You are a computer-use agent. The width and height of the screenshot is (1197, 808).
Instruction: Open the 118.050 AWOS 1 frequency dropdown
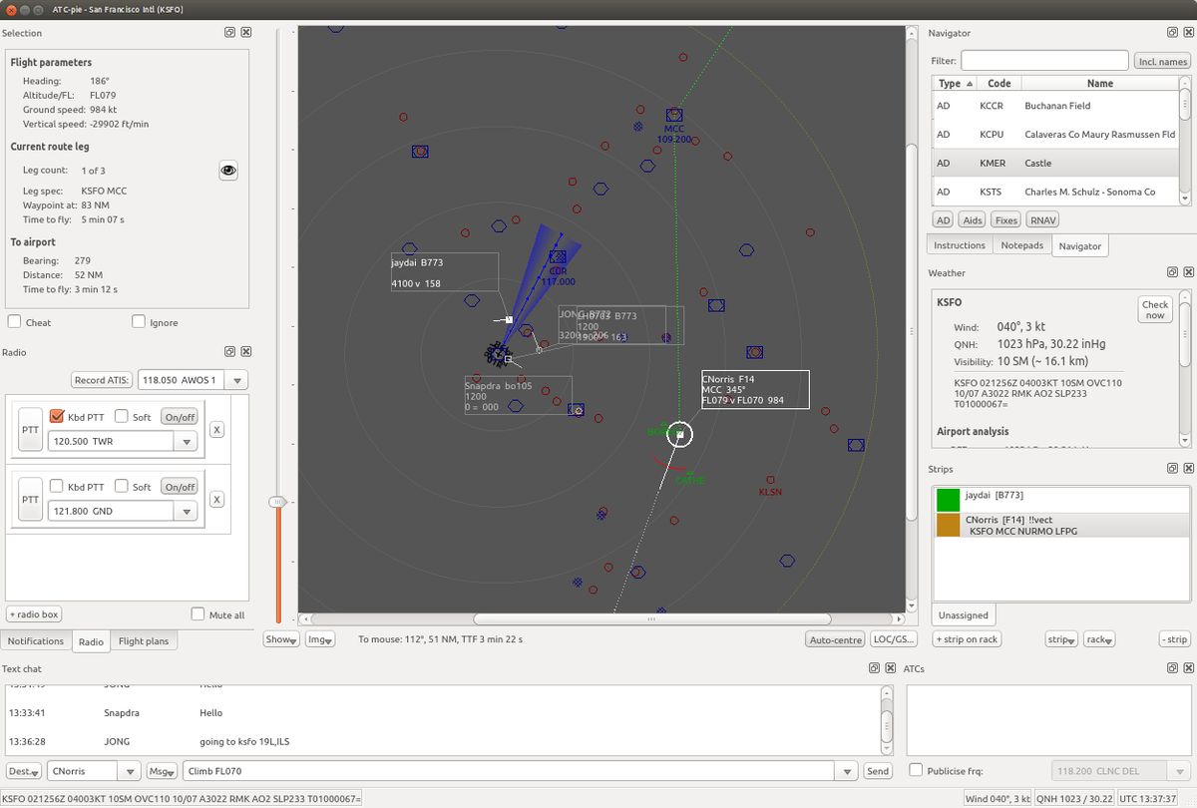coord(236,380)
